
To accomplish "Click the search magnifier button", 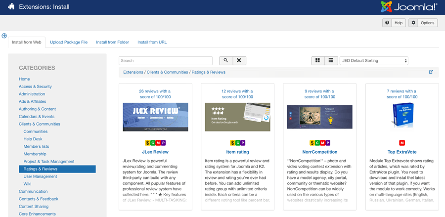I will (226, 60).
